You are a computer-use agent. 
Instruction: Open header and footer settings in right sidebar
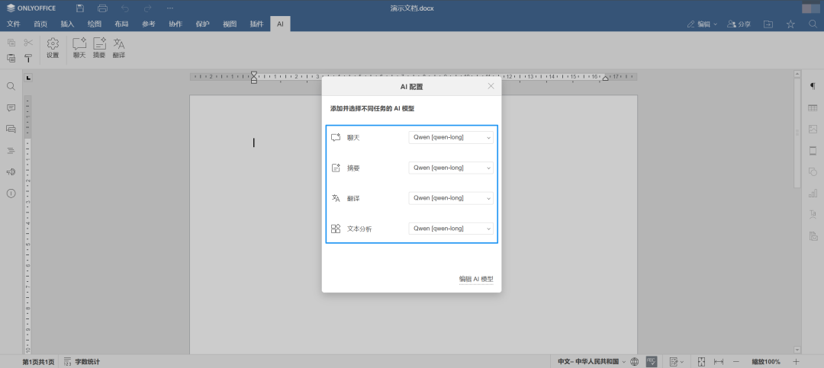click(813, 151)
